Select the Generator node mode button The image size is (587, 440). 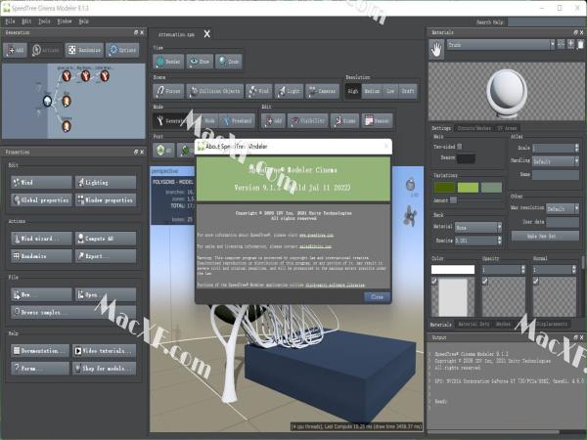(169, 121)
